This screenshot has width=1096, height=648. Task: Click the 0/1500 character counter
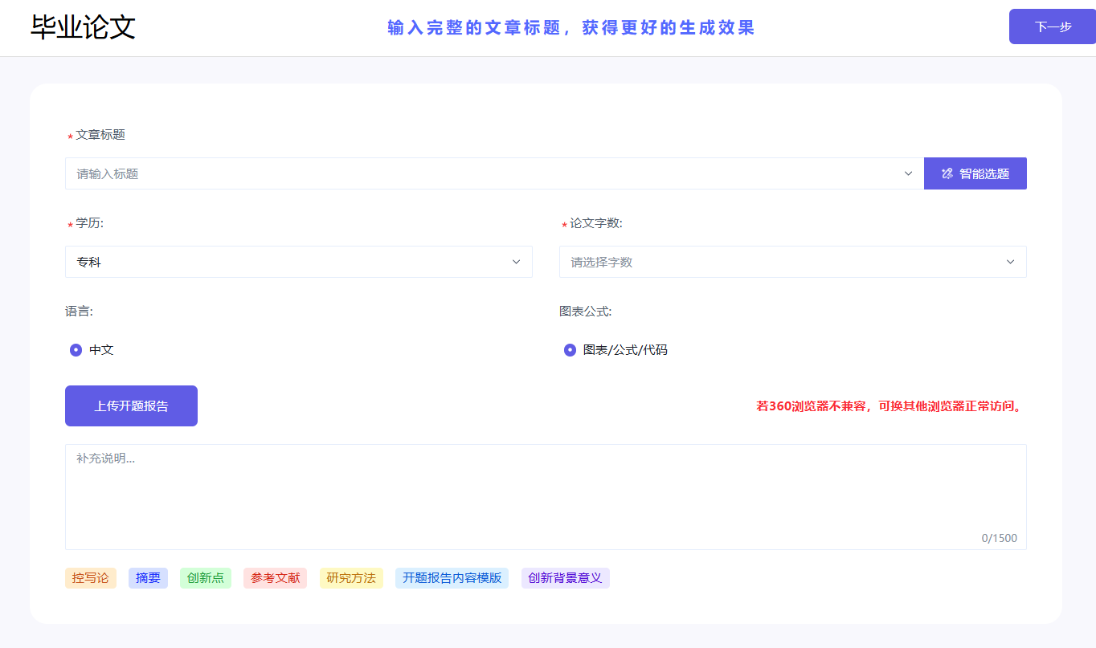tap(1000, 538)
